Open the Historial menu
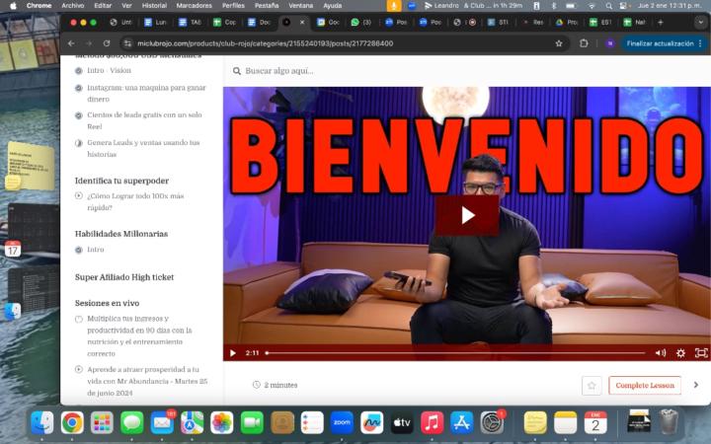This screenshot has width=711, height=444. click(154, 6)
